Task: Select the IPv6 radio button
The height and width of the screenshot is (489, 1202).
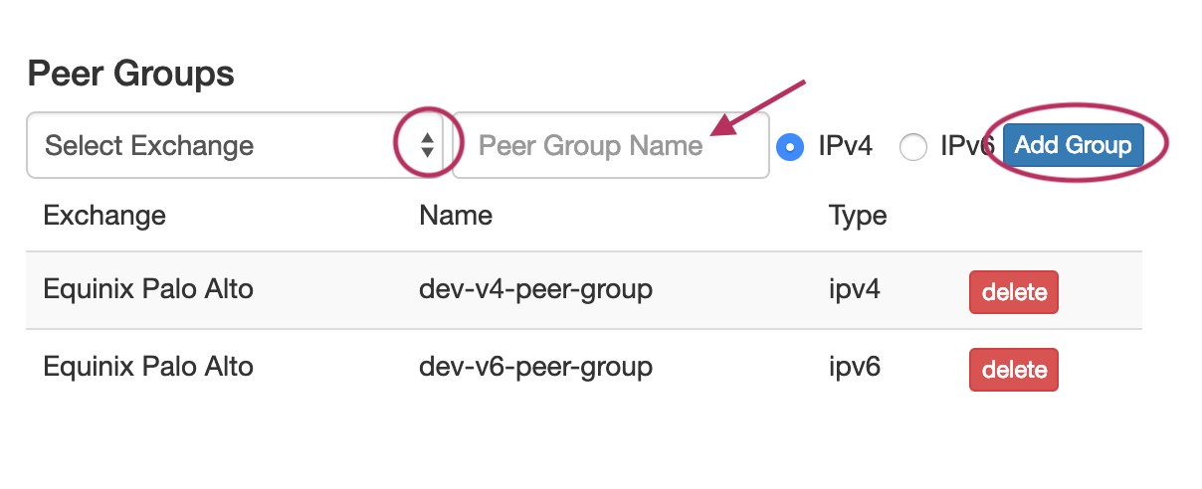Action: coord(912,147)
